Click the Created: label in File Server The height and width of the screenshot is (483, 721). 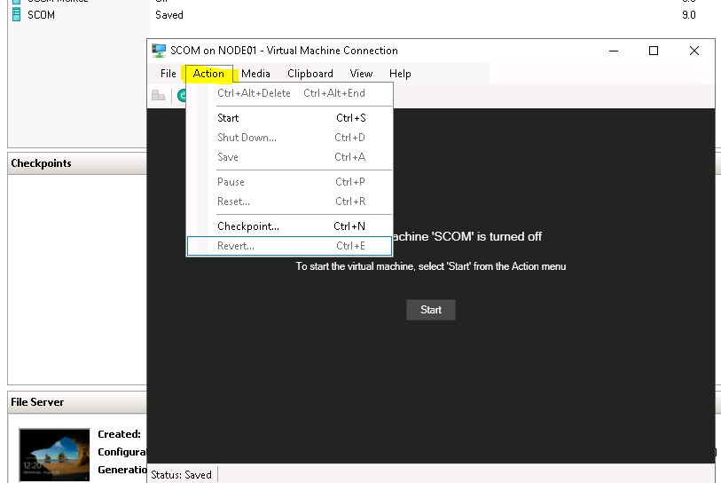[119, 434]
